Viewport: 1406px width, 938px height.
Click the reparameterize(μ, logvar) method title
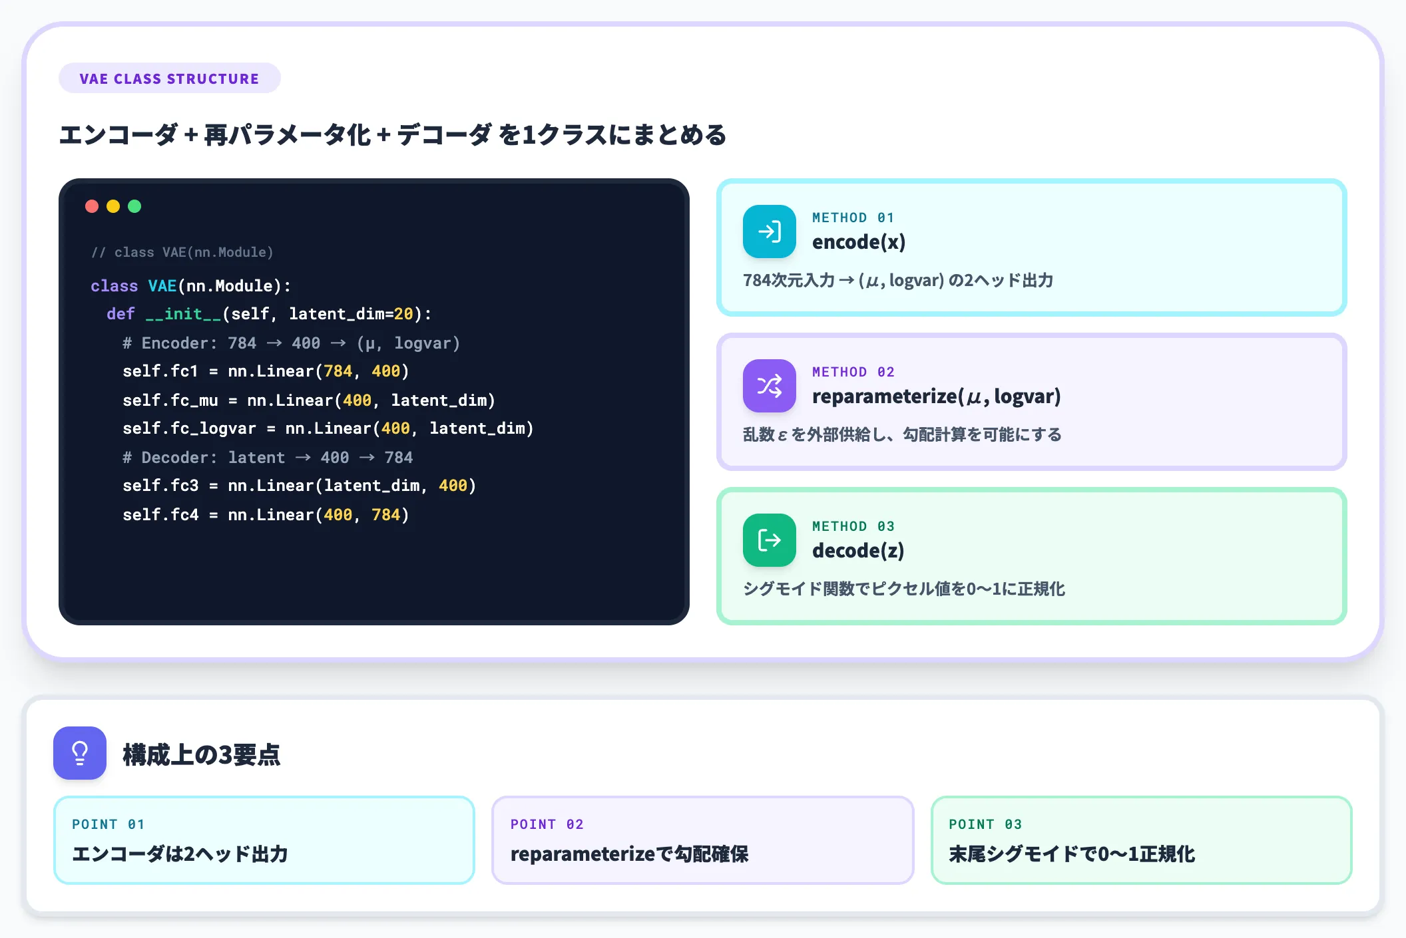pyautogui.click(x=936, y=396)
